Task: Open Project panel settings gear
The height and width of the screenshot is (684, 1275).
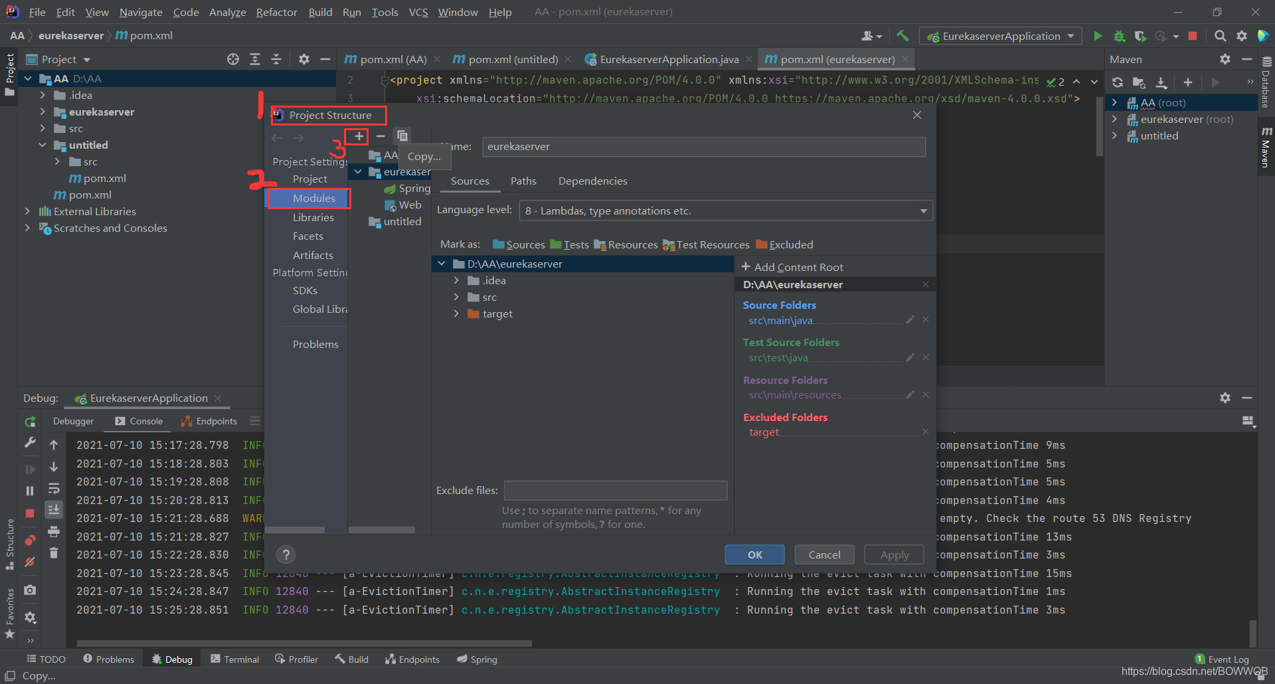Action: click(304, 59)
